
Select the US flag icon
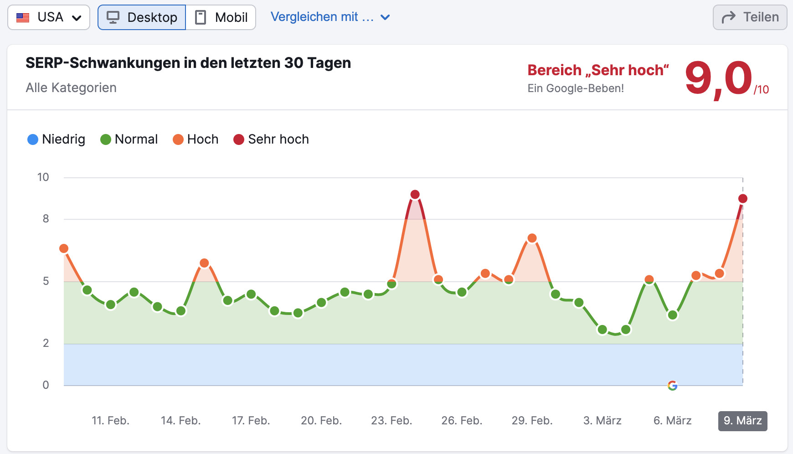click(x=22, y=17)
